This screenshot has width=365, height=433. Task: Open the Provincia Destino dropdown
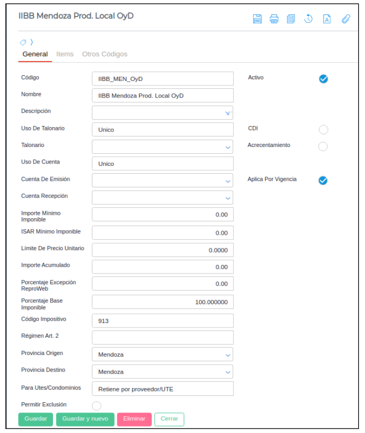(x=228, y=372)
